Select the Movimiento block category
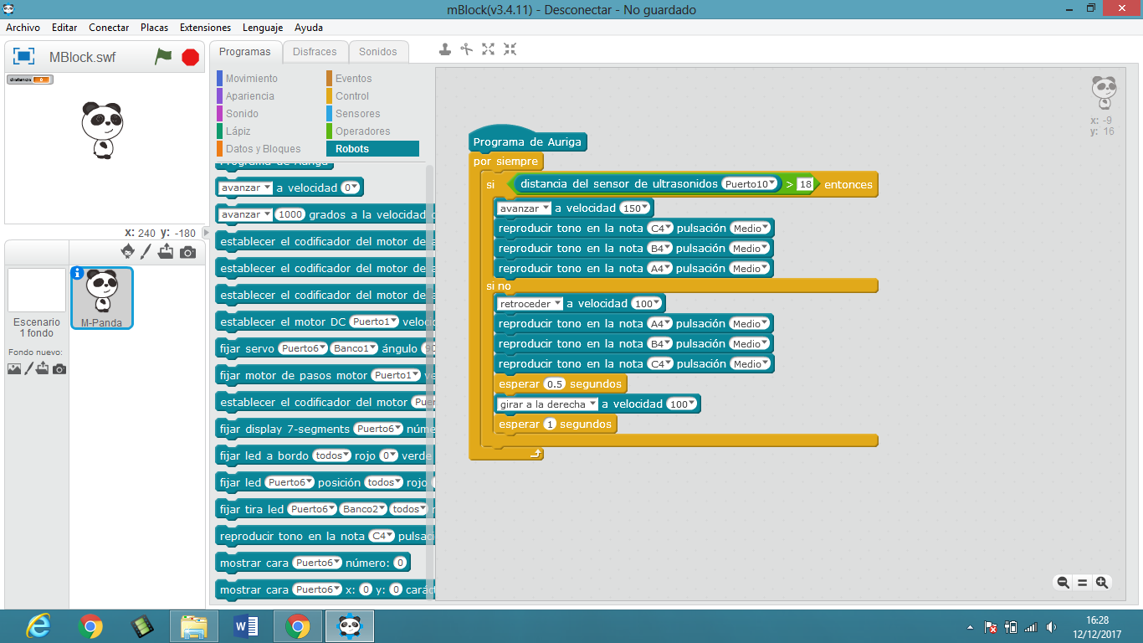 click(x=251, y=79)
